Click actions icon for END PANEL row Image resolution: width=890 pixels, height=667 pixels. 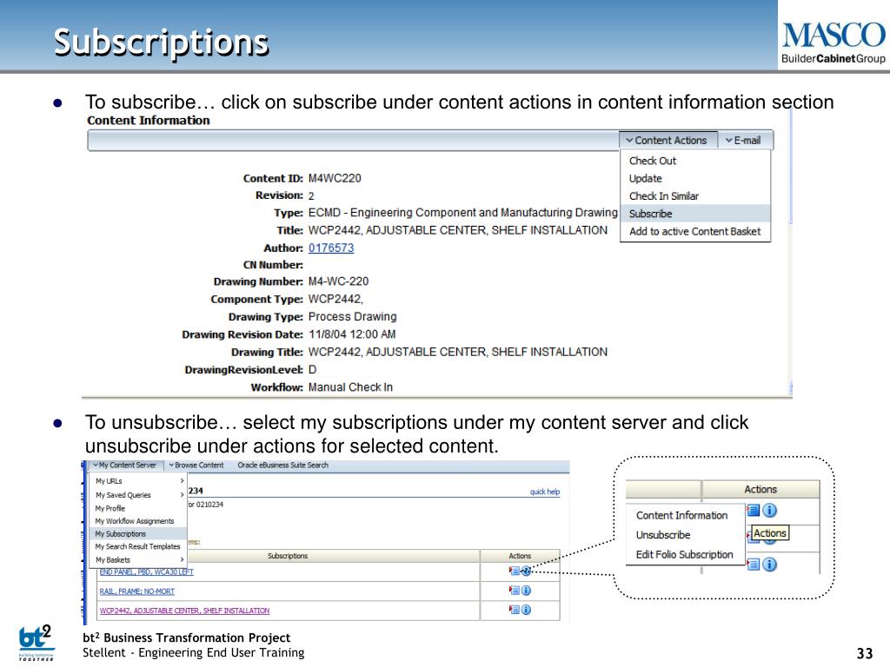tap(515, 571)
